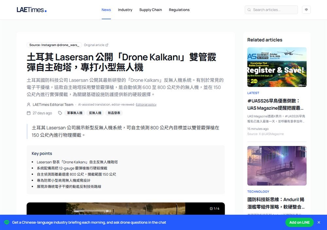Open the 國防科技新思維：Anduril related article
The width and height of the screenshot is (327, 230).
(276, 203)
